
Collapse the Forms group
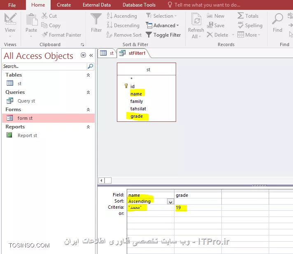(88, 110)
